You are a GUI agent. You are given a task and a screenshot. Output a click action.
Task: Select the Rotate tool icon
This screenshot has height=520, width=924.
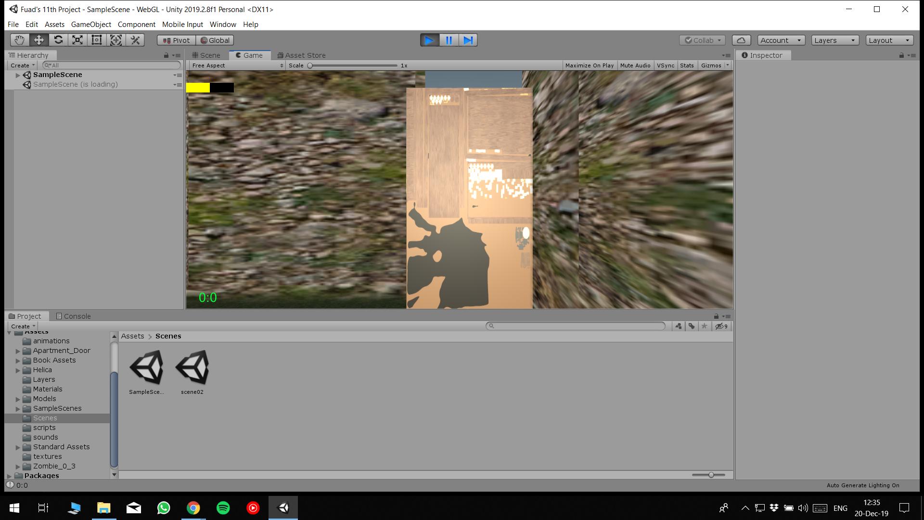click(x=58, y=40)
